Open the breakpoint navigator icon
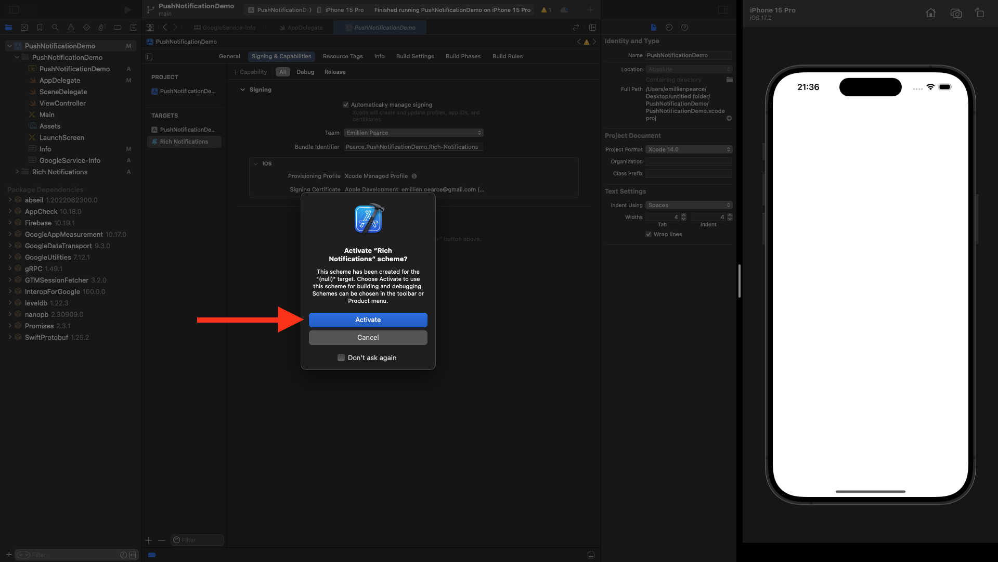 (118, 28)
